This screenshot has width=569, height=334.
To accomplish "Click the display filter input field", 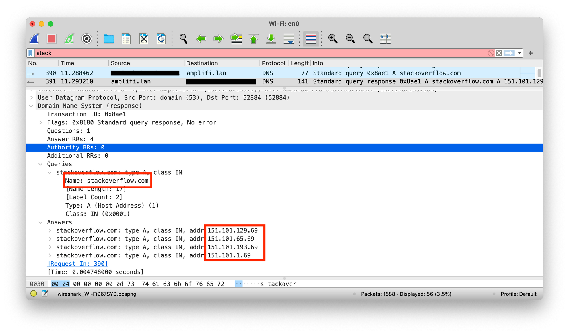I will (256, 53).
